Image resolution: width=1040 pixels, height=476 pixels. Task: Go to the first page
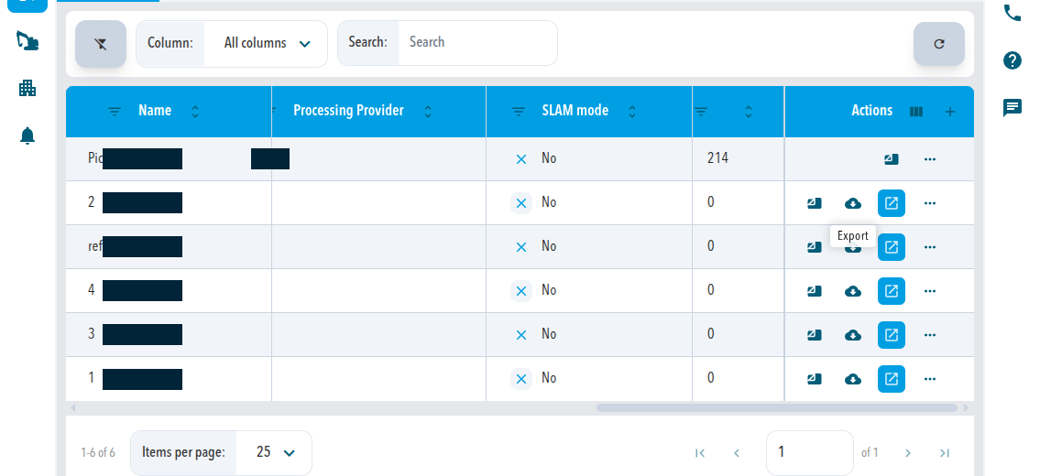[700, 453]
